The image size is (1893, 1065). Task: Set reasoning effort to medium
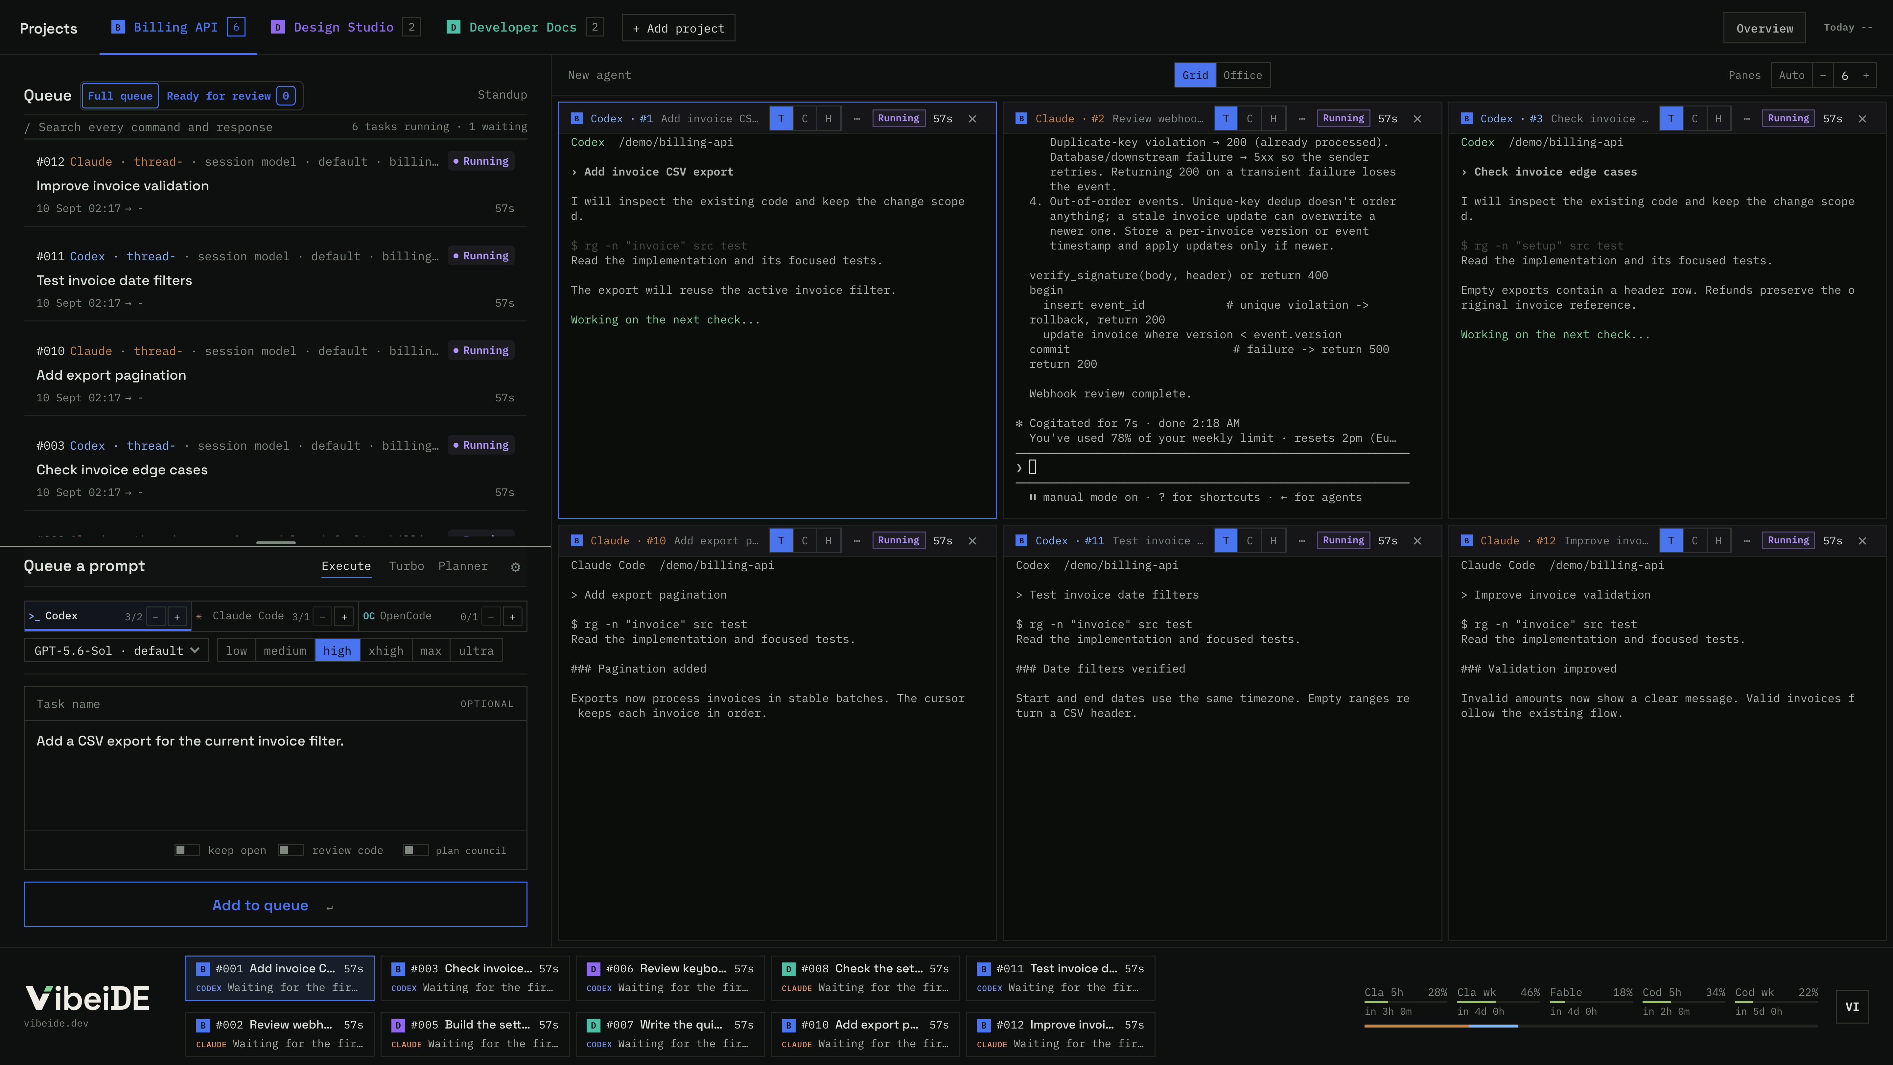(285, 651)
